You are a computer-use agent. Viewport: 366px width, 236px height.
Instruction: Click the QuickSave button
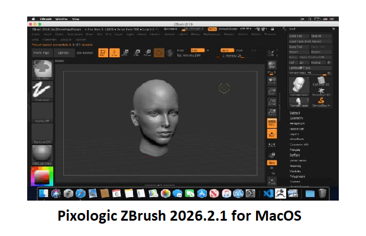170,29
